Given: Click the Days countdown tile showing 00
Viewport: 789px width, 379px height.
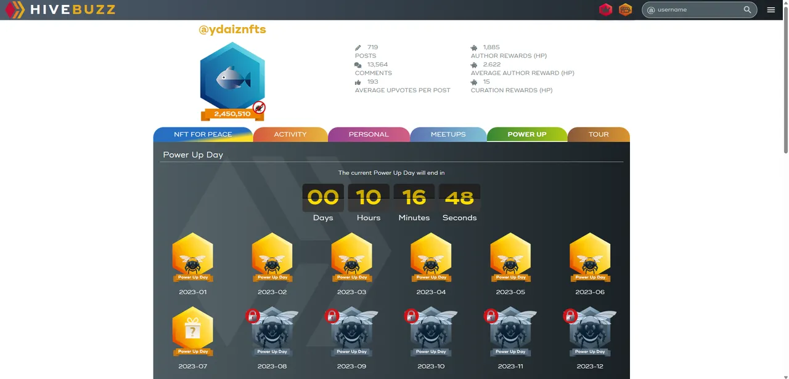Looking at the screenshot, I should 323,198.
